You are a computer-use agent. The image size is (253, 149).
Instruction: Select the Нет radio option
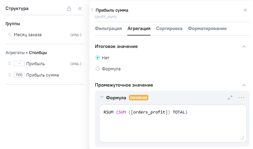tap(98, 58)
